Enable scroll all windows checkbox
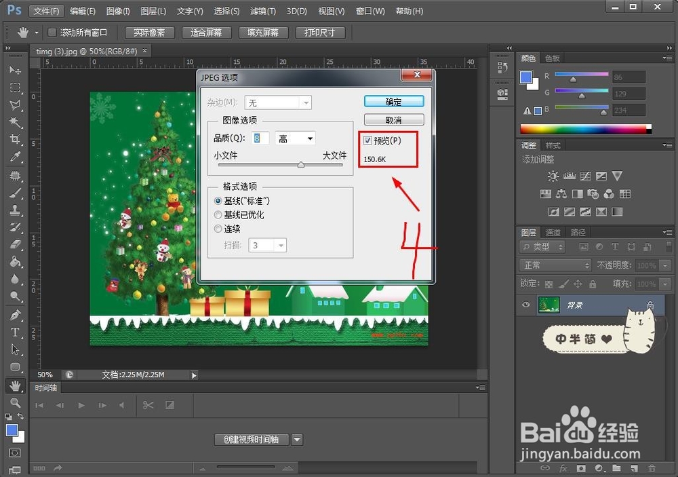 (x=52, y=33)
